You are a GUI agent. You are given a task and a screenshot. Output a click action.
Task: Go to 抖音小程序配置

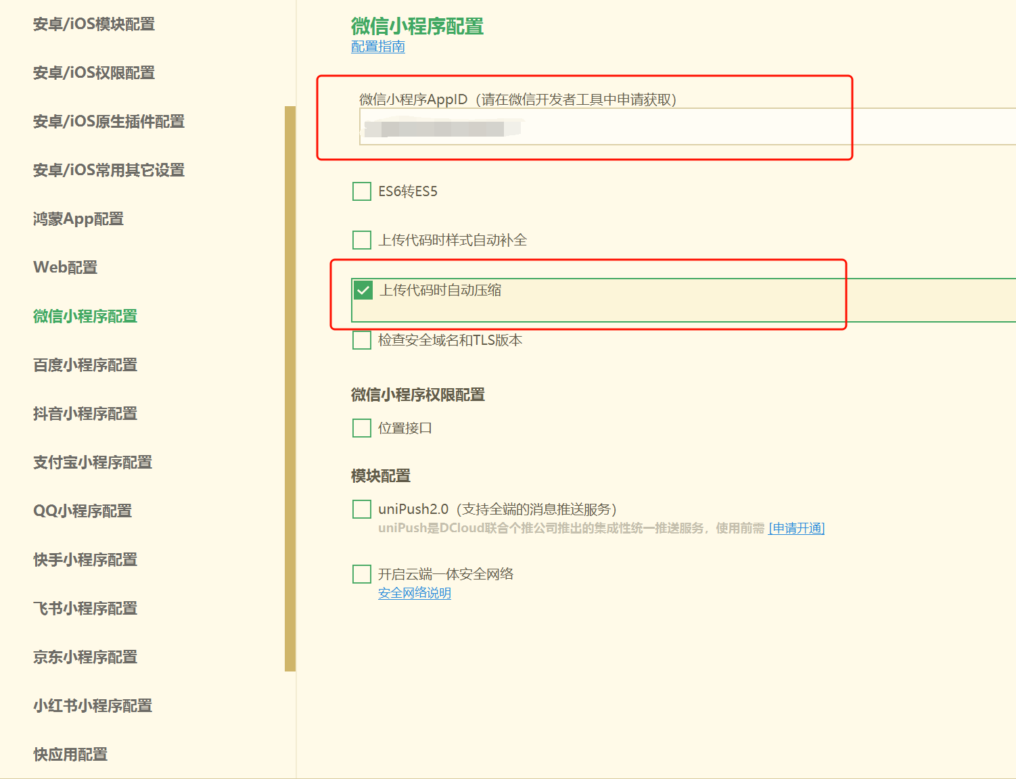(85, 414)
